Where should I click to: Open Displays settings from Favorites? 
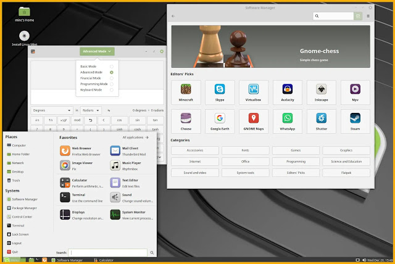81,215
